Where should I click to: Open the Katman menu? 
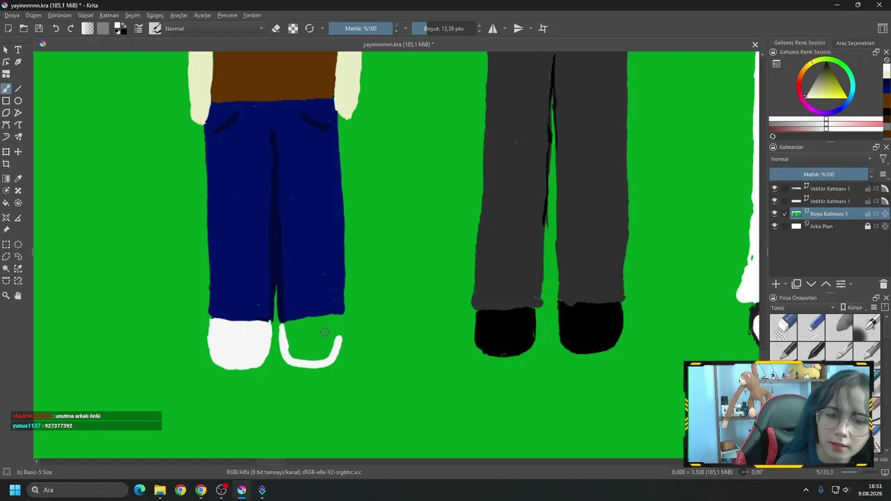coord(109,15)
